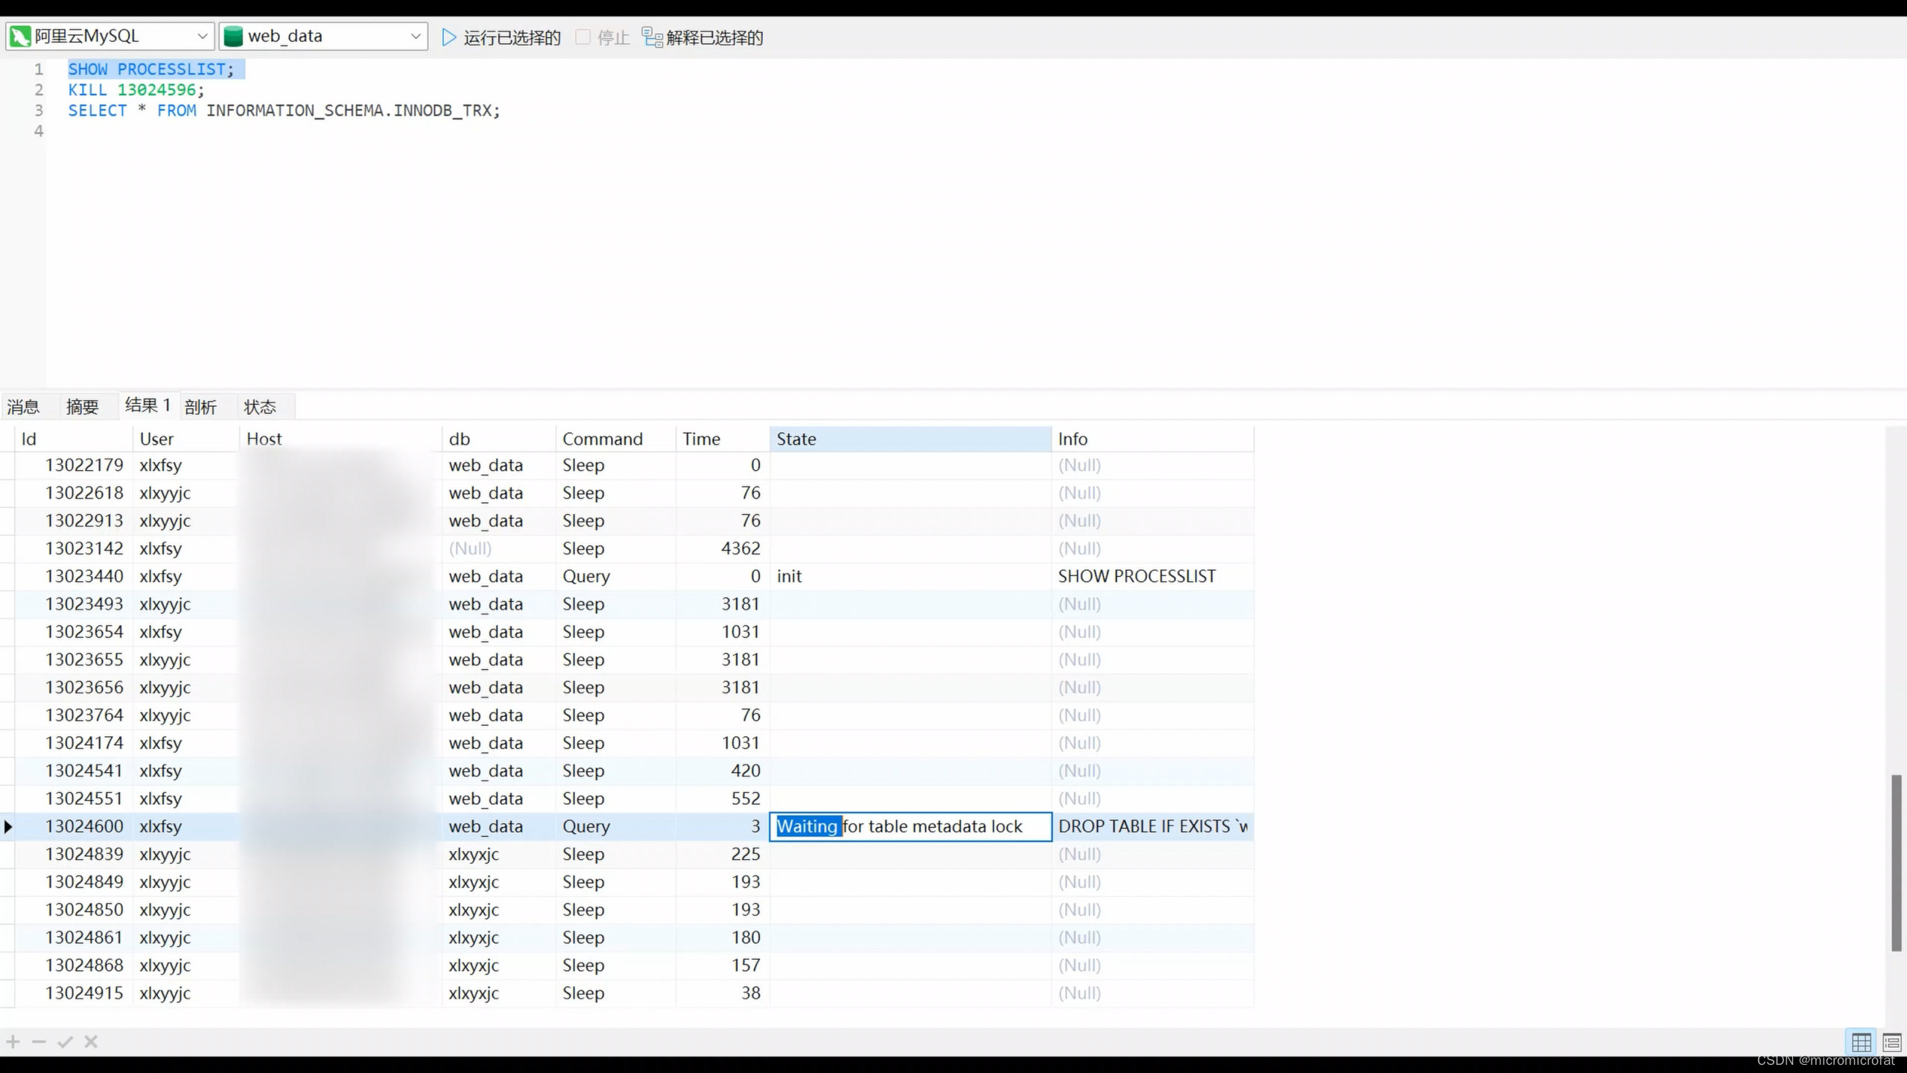Click the row indicator arrow for 13024600
The image size is (1907, 1073).
(x=7, y=826)
